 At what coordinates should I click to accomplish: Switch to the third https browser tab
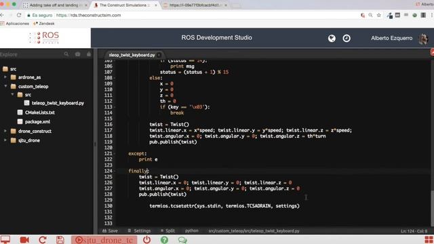coord(195,5)
